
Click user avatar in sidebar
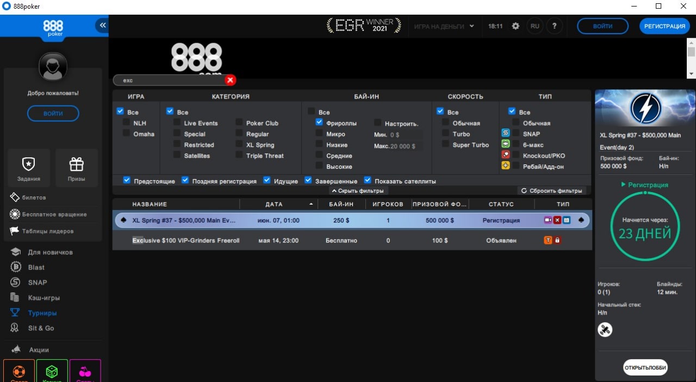53,66
